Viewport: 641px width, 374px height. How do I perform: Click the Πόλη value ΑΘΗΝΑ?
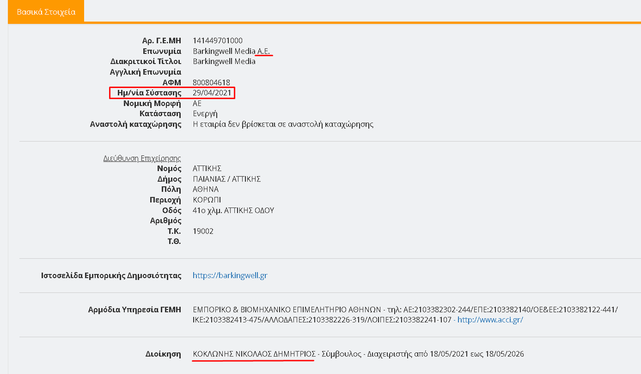coord(206,189)
